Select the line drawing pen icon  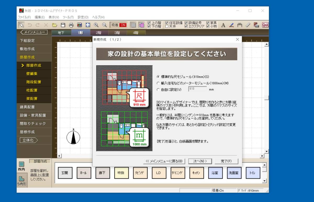coord(231,25)
